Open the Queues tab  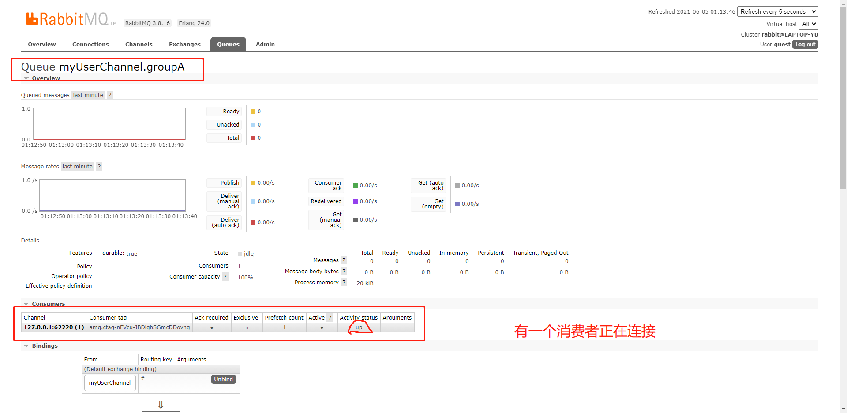pos(228,44)
